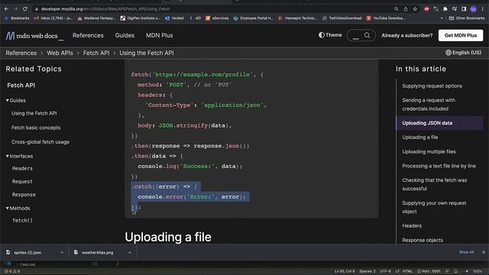This screenshot has width=489, height=275.
Task: Click Already a subscriber? link
Action: (x=407, y=36)
